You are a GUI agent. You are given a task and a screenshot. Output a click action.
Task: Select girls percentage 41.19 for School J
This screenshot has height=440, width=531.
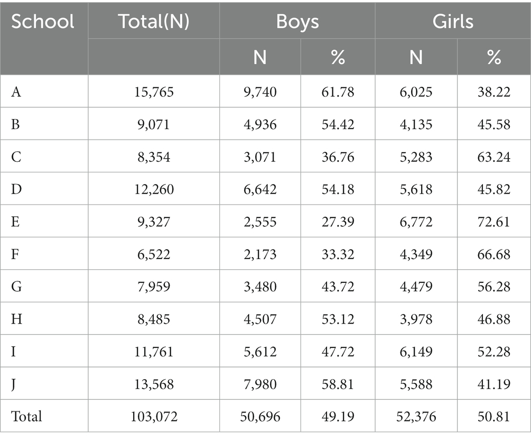493,384
